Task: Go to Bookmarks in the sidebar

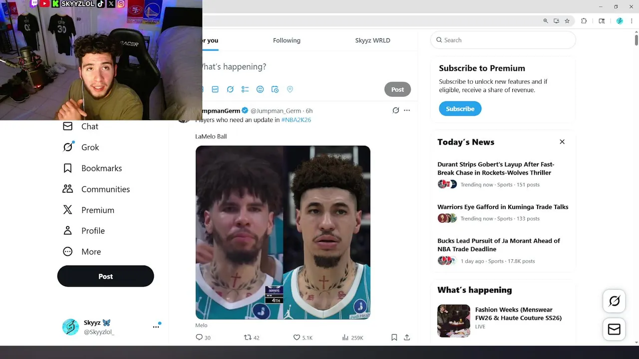Action: pyautogui.click(x=92, y=168)
